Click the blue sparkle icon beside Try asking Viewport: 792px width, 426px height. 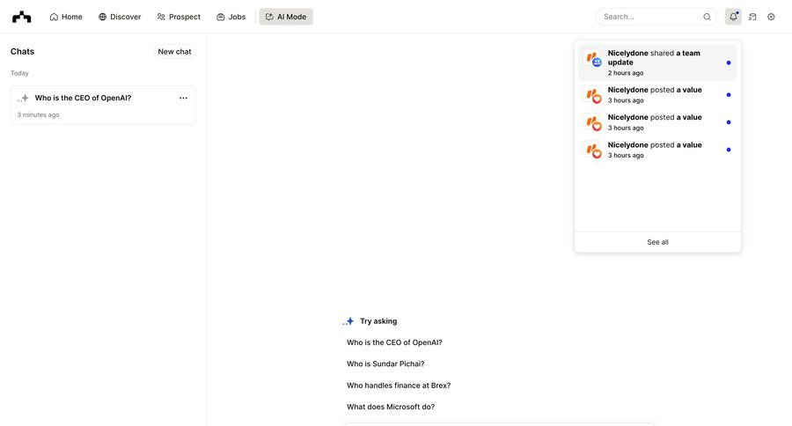348,321
